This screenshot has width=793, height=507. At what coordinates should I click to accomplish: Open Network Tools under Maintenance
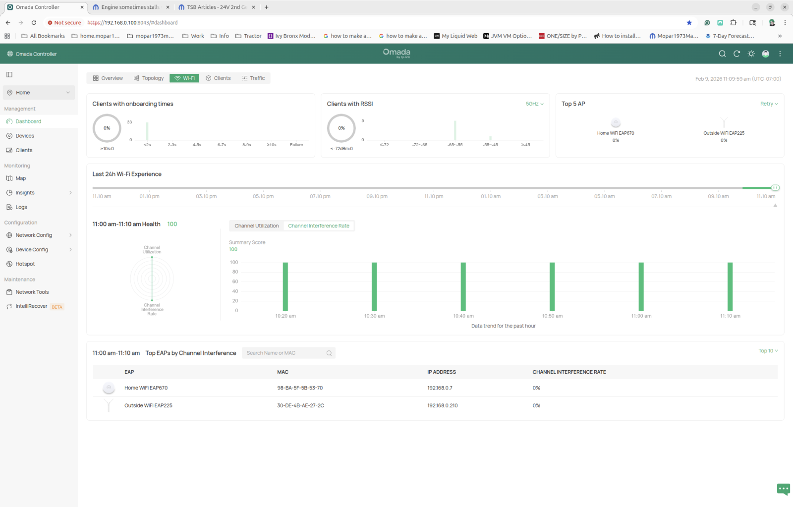tap(32, 292)
